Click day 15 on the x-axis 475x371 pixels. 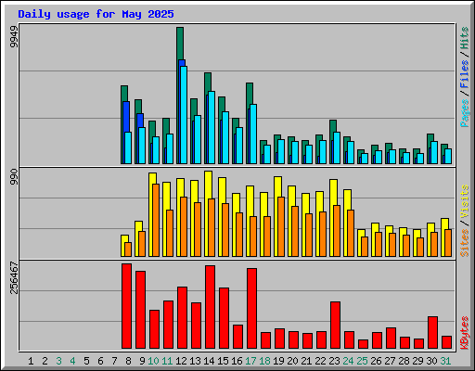[223, 361]
